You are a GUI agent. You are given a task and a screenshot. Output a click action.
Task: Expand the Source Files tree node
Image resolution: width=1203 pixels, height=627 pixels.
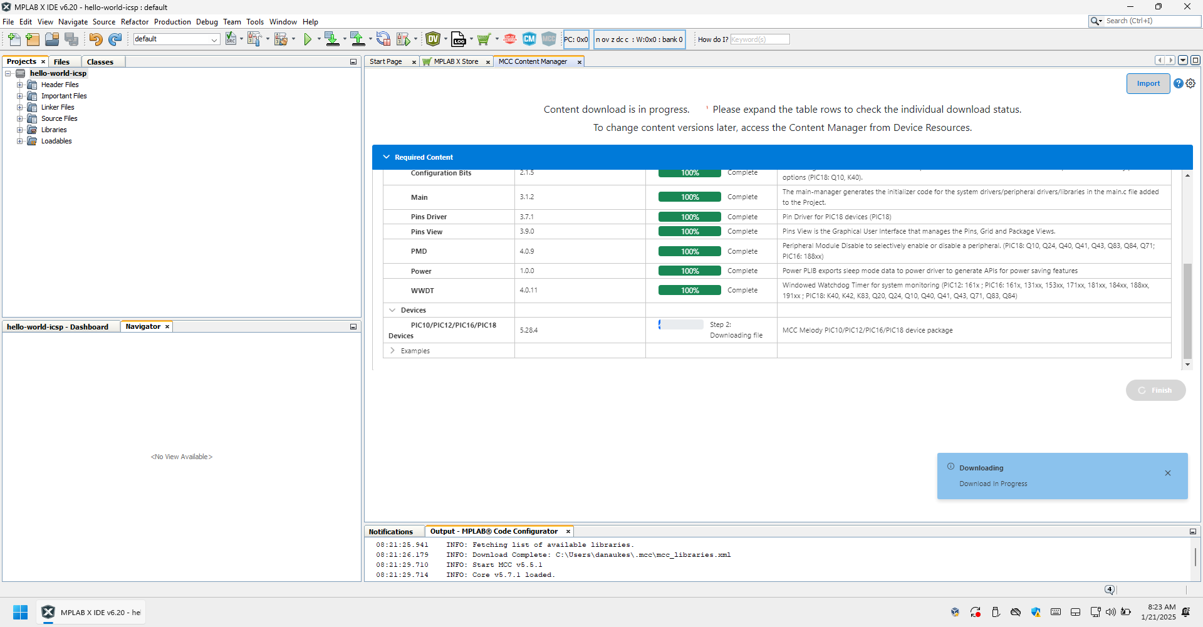point(19,118)
